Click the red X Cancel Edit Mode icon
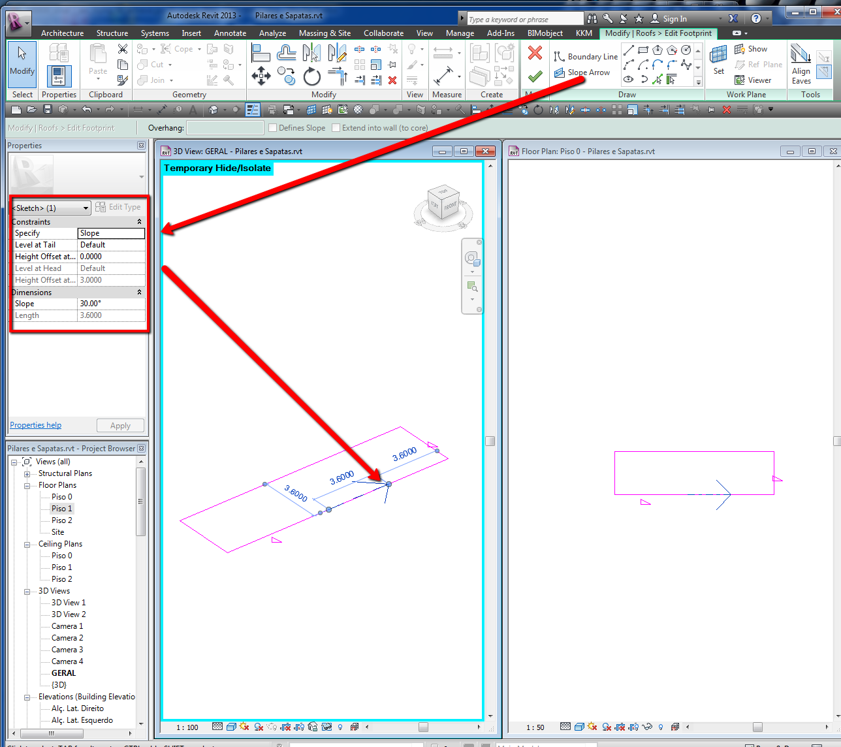The width and height of the screenshot is (841, 747). [535, 53]
